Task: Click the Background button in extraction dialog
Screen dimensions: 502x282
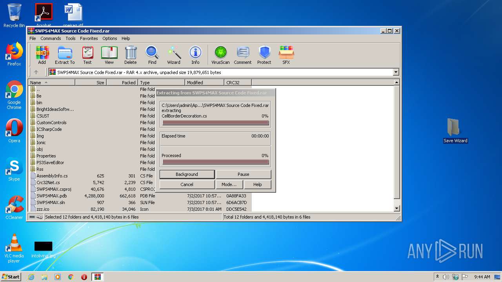Action: (187, 174)
